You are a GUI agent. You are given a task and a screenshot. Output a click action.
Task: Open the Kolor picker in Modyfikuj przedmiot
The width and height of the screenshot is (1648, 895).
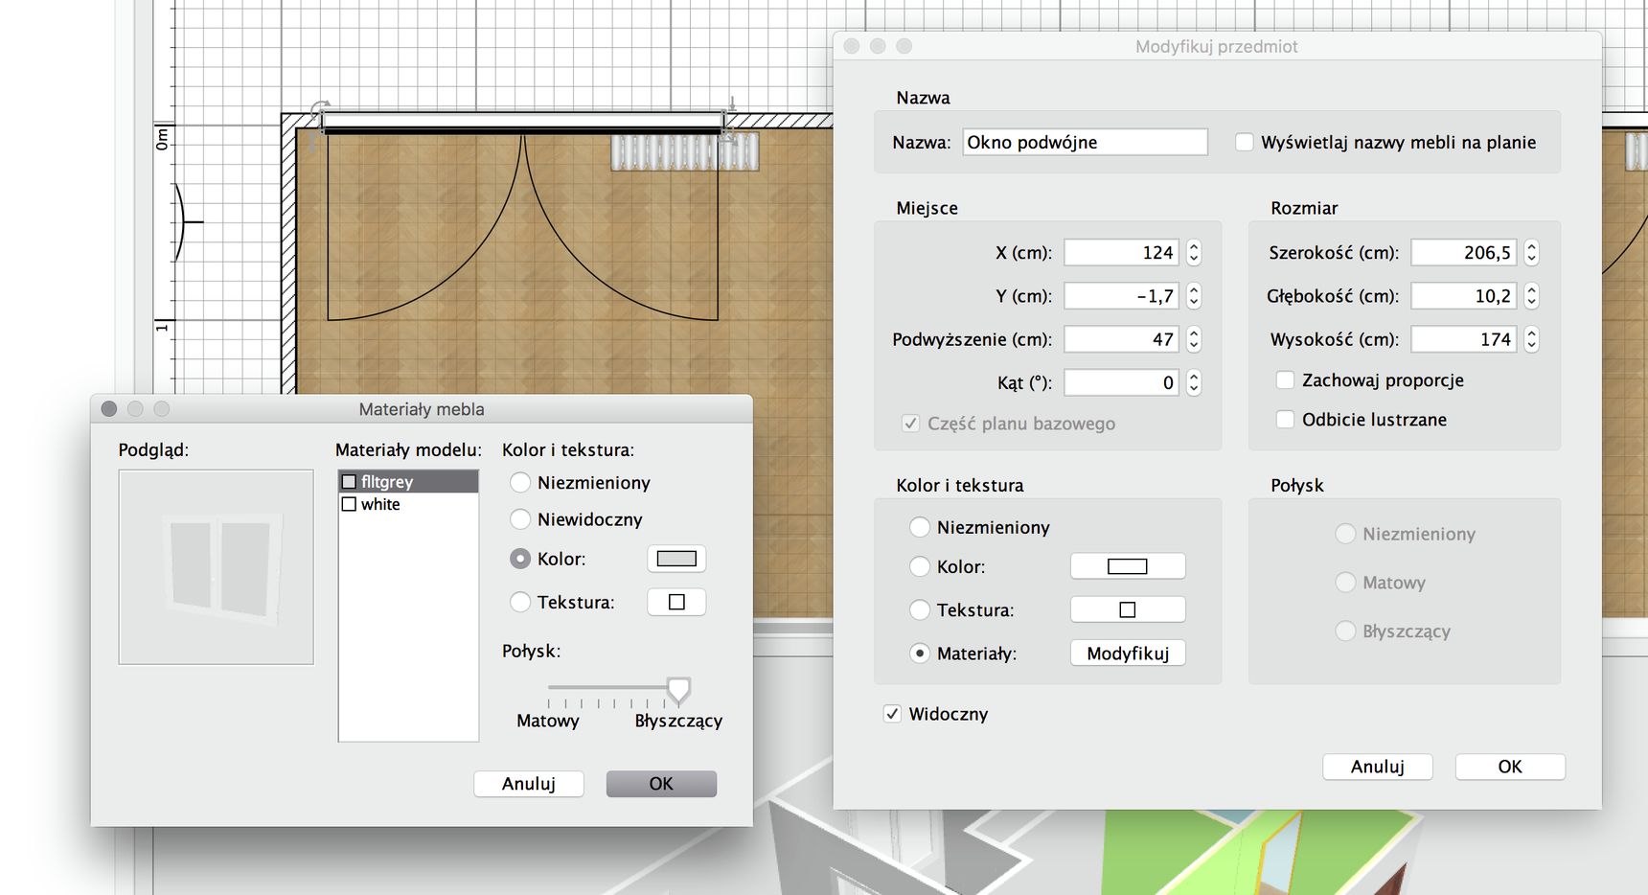click(x=1128, y=566)
